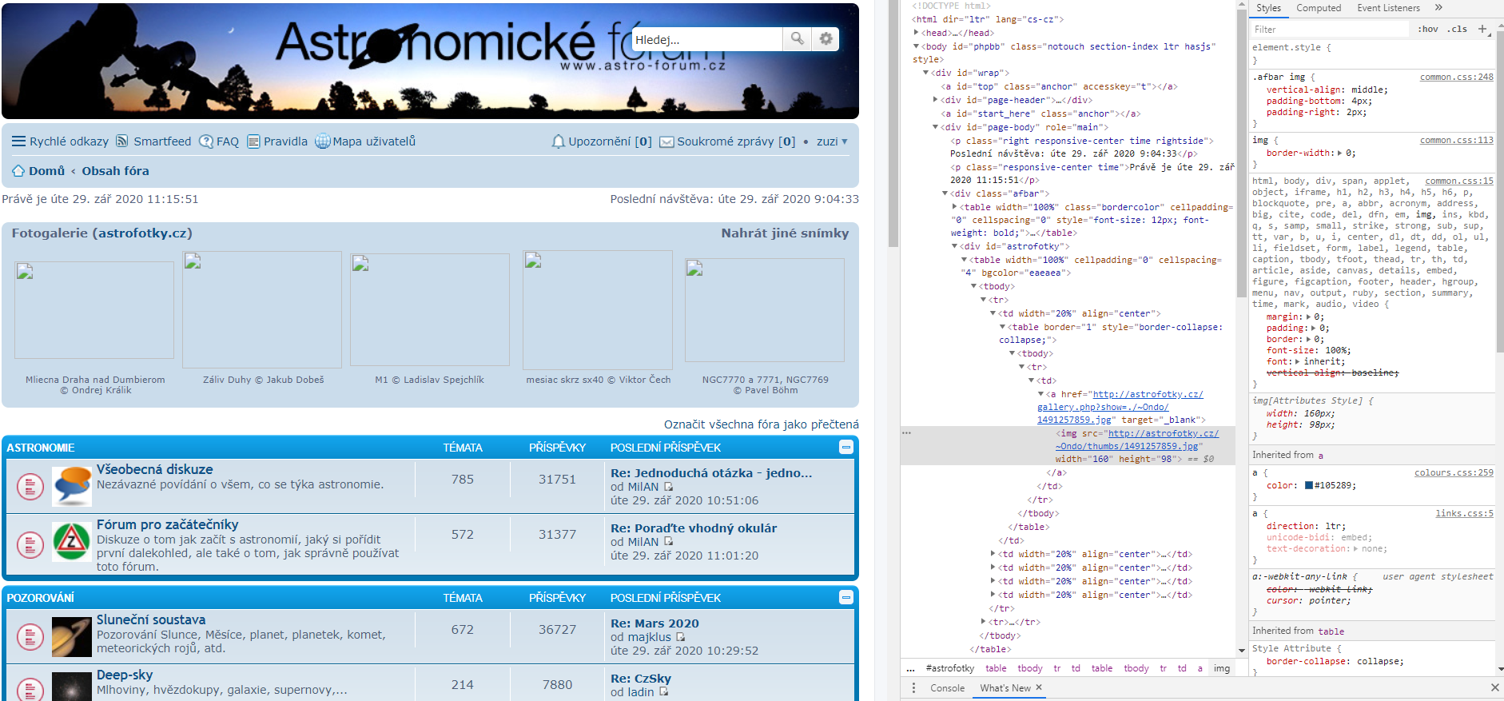Open the M1 Ladislav Spejchlík thumbnail
The width and height of the screenshot is (1504, 701).
coord(430,310)
